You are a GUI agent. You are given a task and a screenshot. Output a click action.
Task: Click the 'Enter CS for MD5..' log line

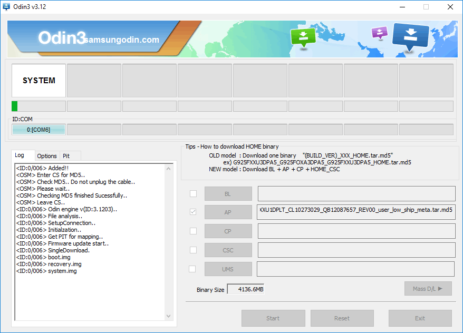tap(51, 175)
